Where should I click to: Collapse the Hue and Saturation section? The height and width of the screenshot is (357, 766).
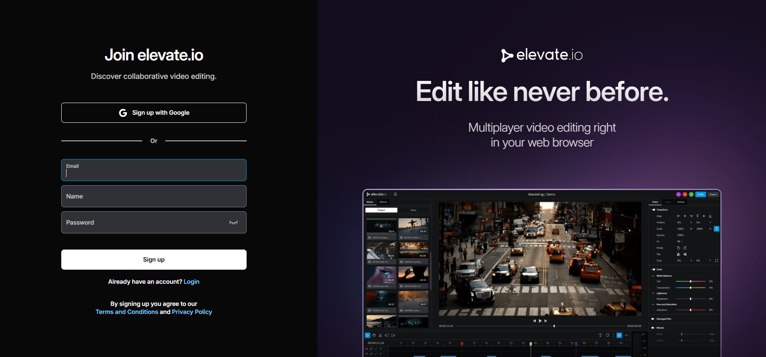(653, 304)
